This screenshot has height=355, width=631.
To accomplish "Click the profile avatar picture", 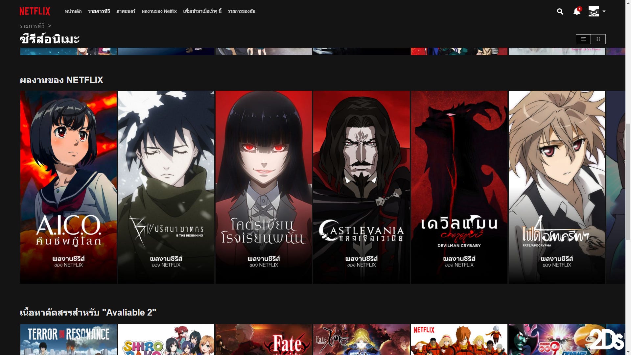I will pos(594,11).
